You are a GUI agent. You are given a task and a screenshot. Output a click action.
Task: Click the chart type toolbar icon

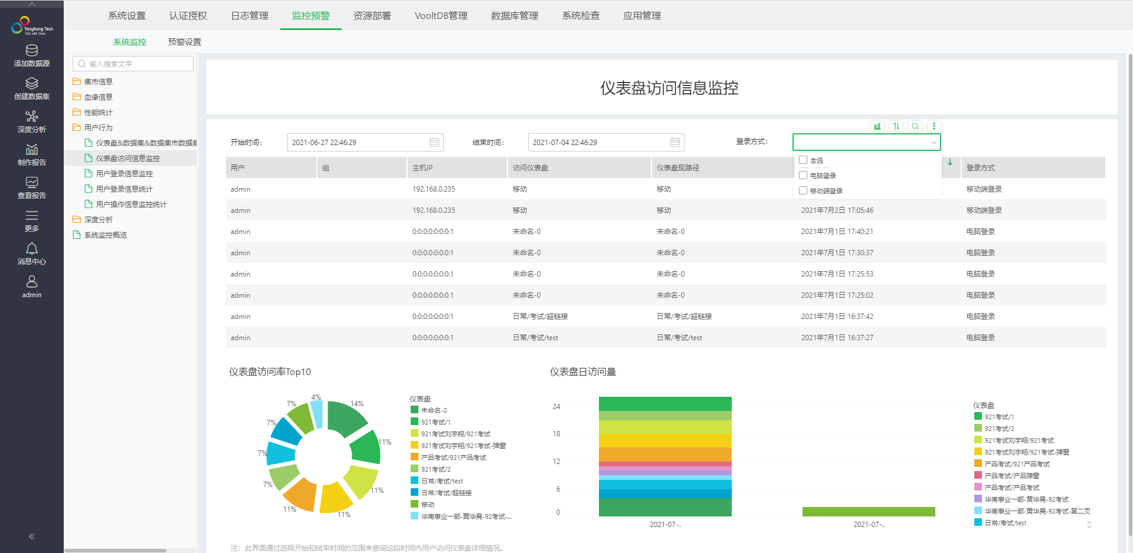click(x=877, y=126)
